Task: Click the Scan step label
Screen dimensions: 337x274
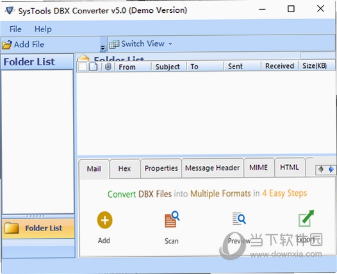Action: pos(172,241)
